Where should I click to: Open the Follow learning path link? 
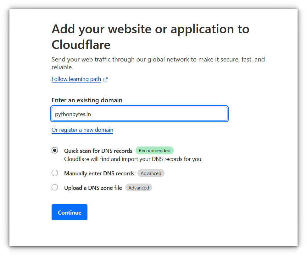[76, 79]
